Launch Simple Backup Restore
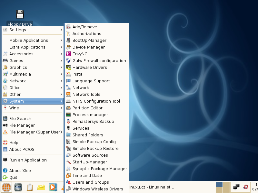Image resolution: width=258 pixels, height=193 pixels. pyautogui.click(x=97, y=148)
